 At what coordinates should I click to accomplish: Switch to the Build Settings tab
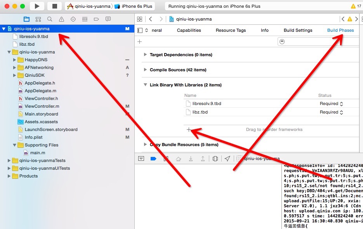point(298,30)
